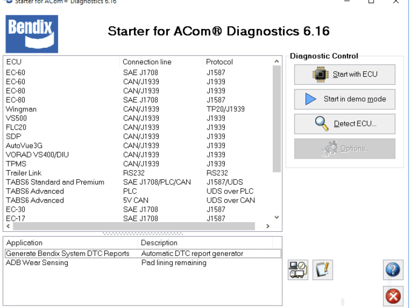Click the vehicle connection check icon
The width and height of the screenshot is (411, 308).
point(298,270)
